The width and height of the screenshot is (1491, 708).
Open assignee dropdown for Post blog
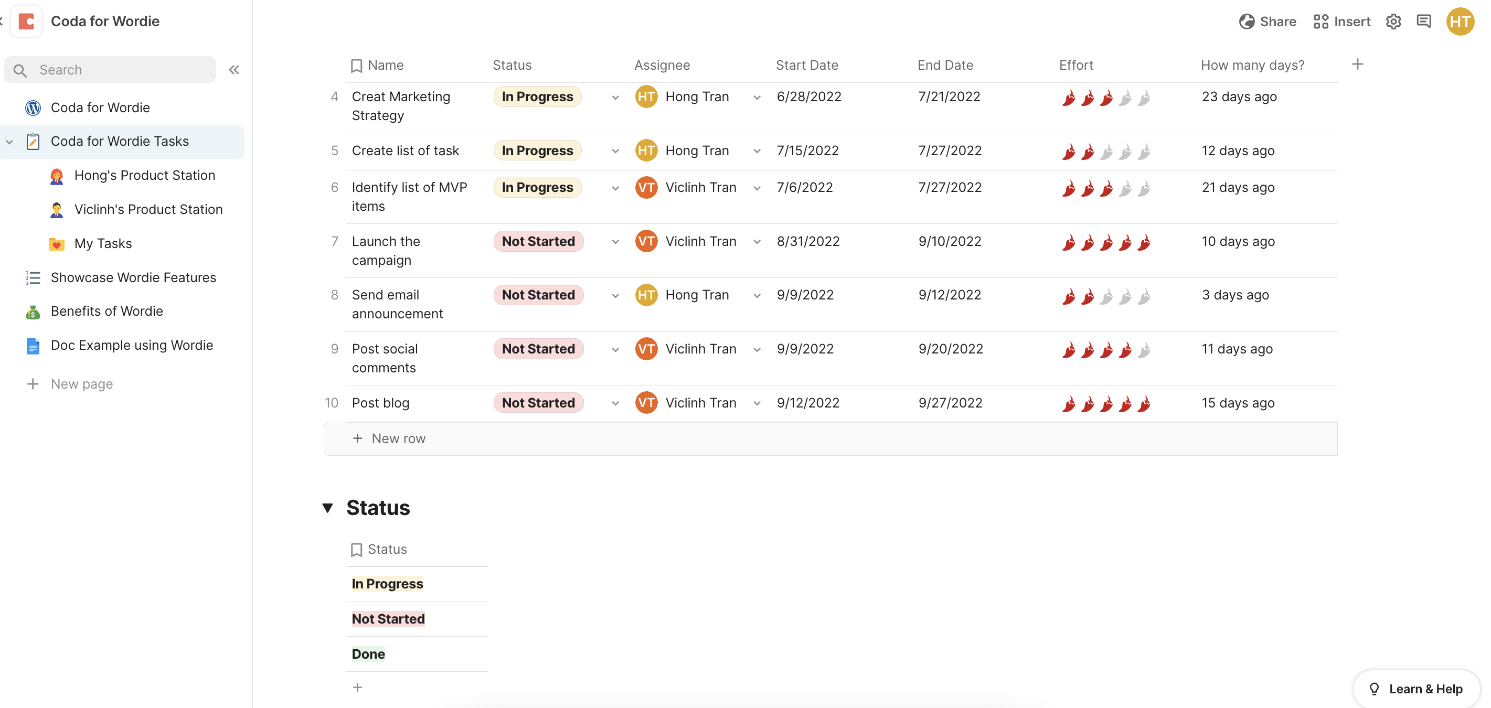pos(757,403)
